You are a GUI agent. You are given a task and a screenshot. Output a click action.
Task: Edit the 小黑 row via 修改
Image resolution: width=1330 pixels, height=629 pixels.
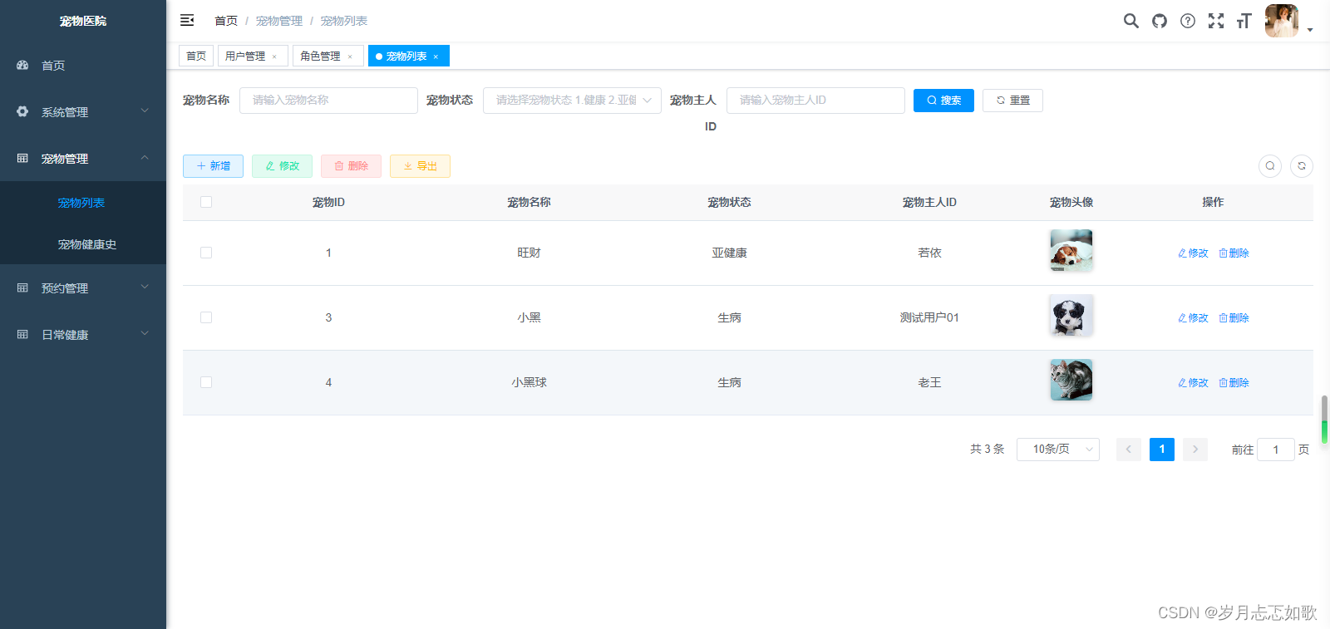pos(1193,318)
